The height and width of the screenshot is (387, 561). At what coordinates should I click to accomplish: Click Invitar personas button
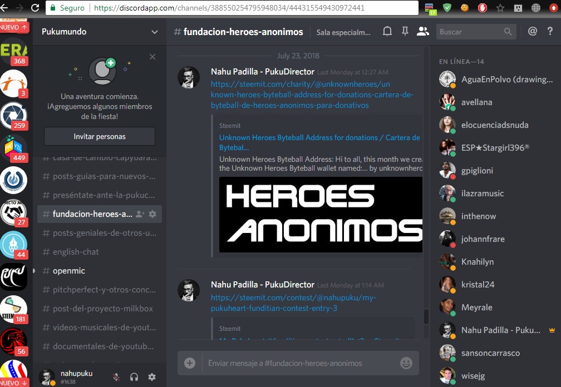[x=100, y=136]
